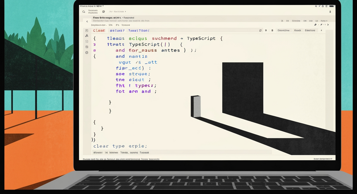Click the icon at far right of top toolbar
Viewport: 357px width, 194px height.
(x=330, y=12)
